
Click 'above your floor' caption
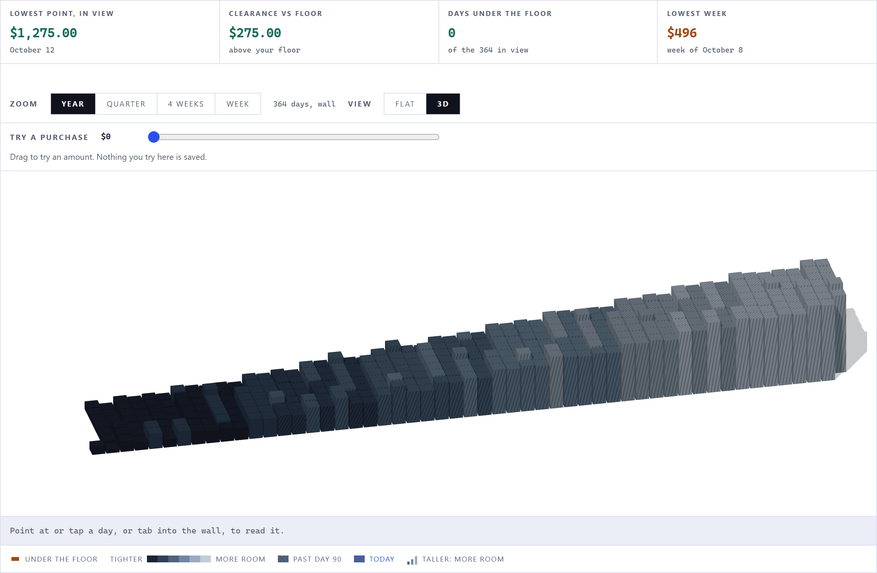265,50
